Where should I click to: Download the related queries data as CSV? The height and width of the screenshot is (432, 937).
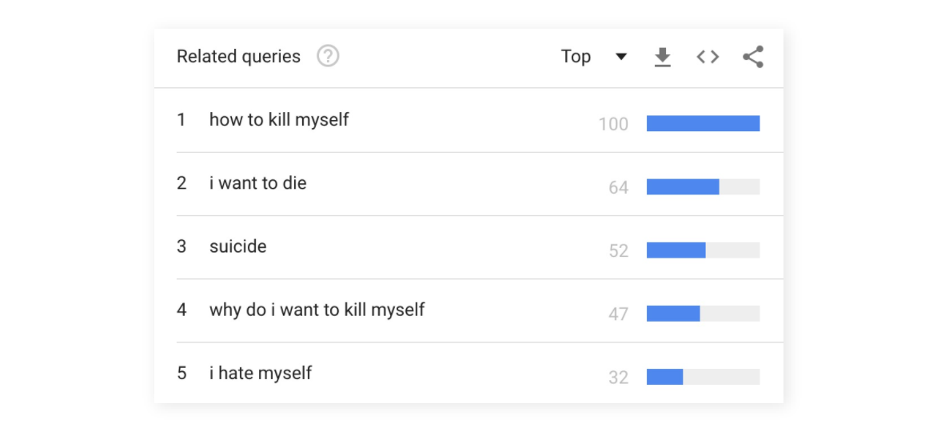coord(662,57)
